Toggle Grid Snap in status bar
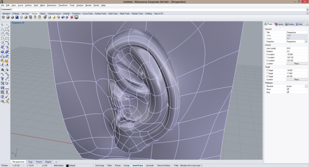 (x=99, y=165)
